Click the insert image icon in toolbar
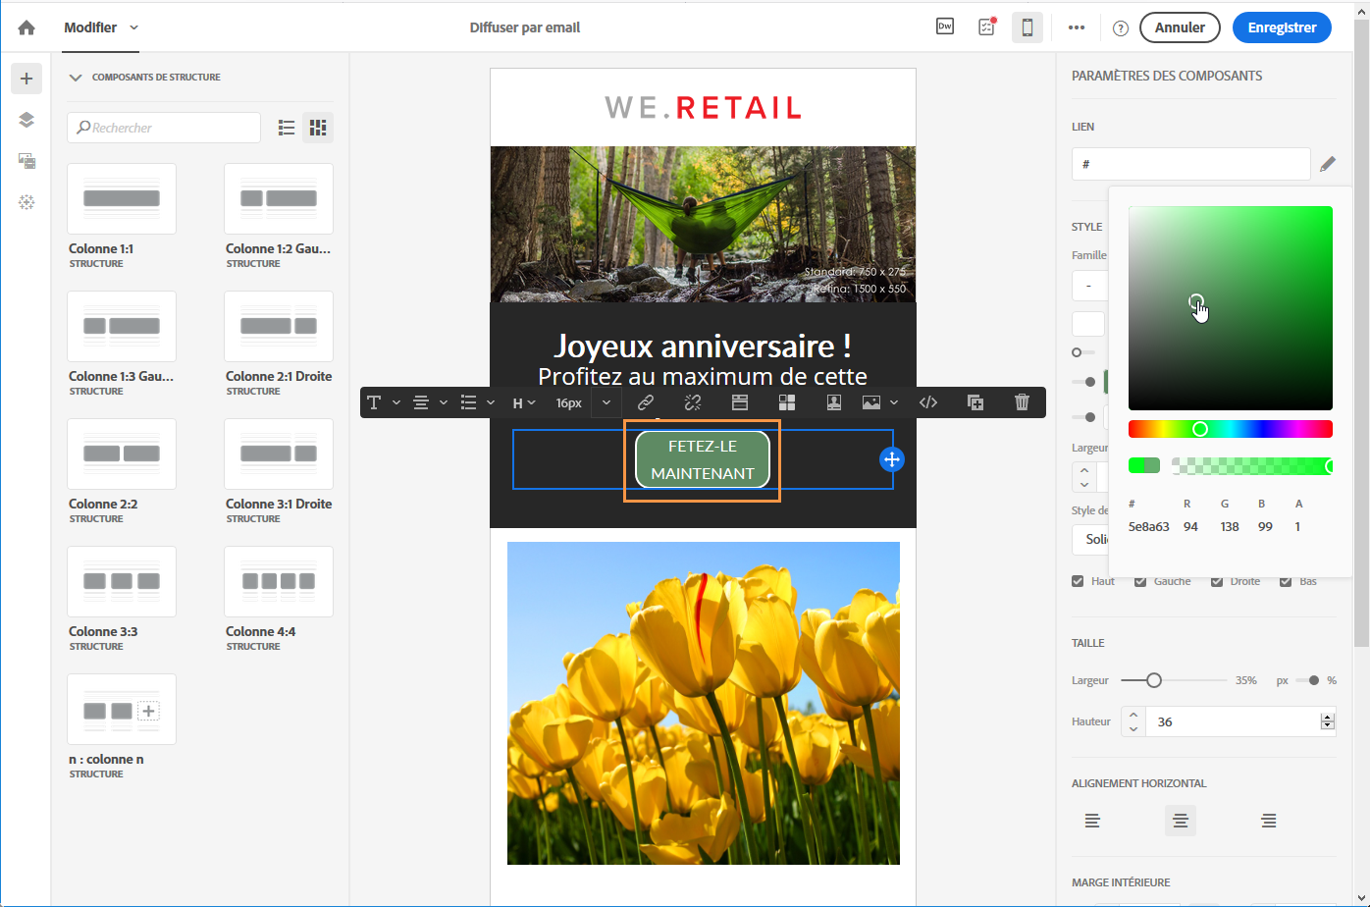Viewport: 1370px width, 907px height. click(x=871, y=402)
